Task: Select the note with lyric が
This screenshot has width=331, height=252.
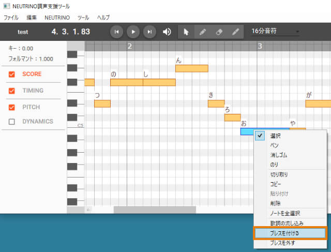Action: pyautogui.click(x=318, y=103)
